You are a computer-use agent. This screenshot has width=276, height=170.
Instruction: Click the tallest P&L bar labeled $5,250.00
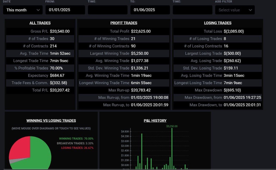tap(172, 148)
